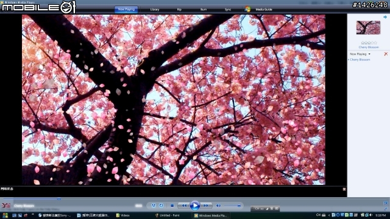Clear the list pane with red X

click(386, 54)
